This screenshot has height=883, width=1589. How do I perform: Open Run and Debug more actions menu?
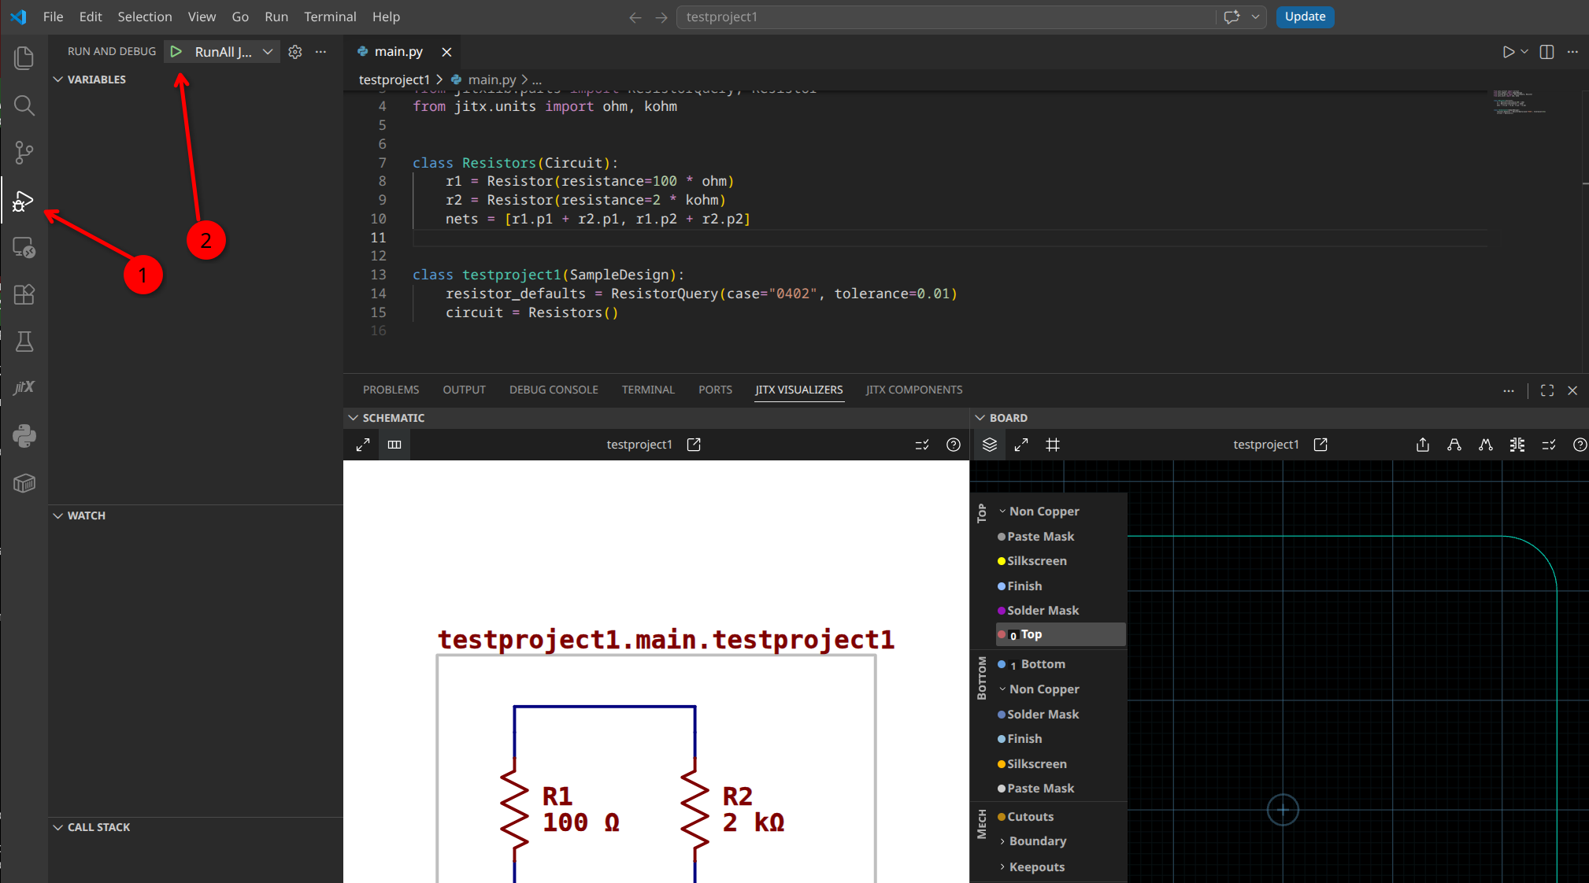(320, 51)
